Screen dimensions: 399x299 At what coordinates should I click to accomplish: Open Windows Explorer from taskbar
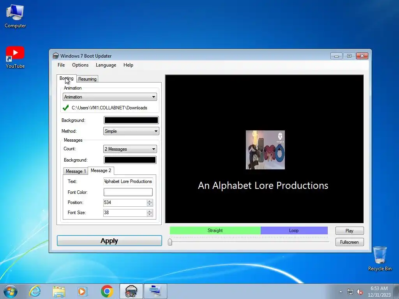[59, 291]
